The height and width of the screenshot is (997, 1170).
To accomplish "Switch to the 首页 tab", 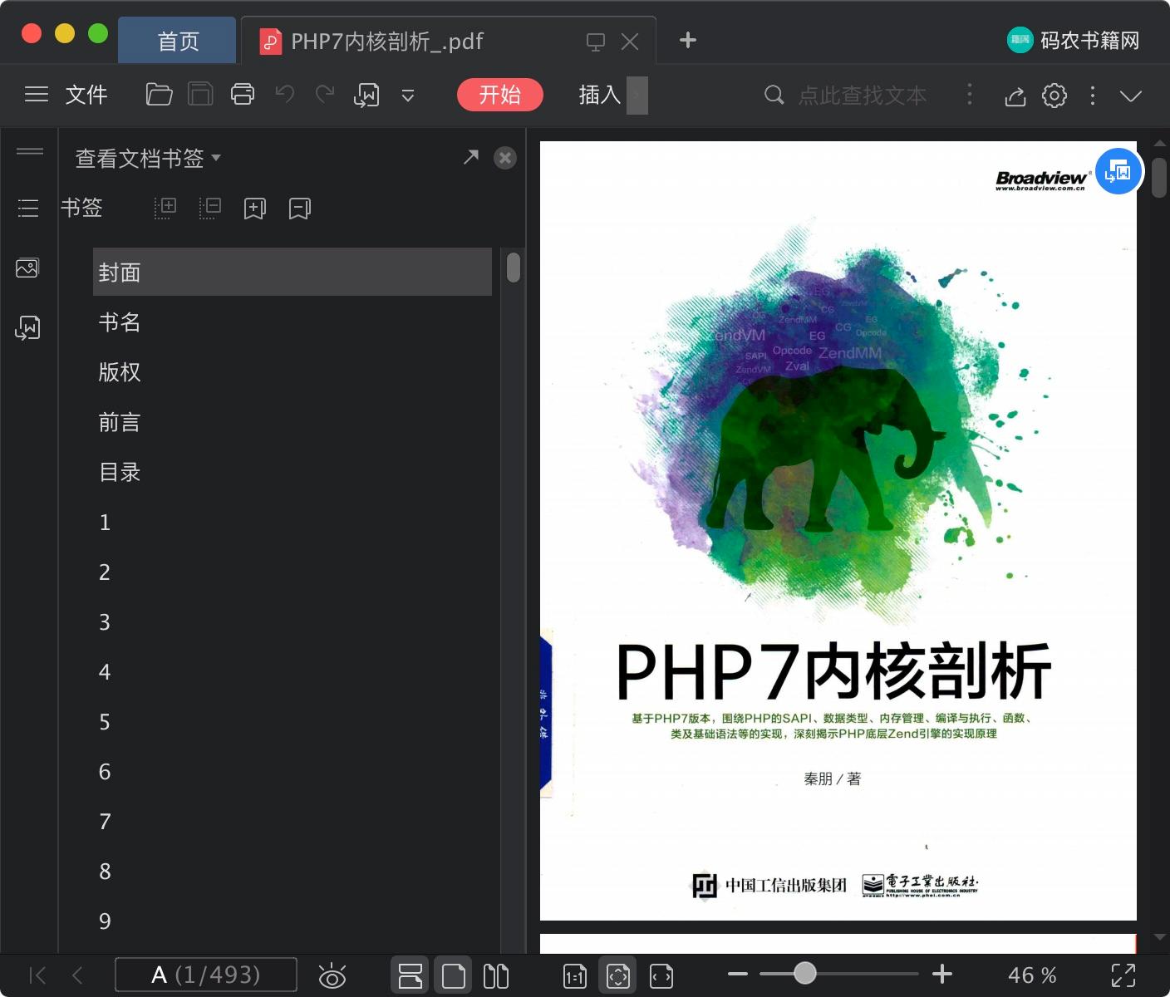I will pos(178,41).
